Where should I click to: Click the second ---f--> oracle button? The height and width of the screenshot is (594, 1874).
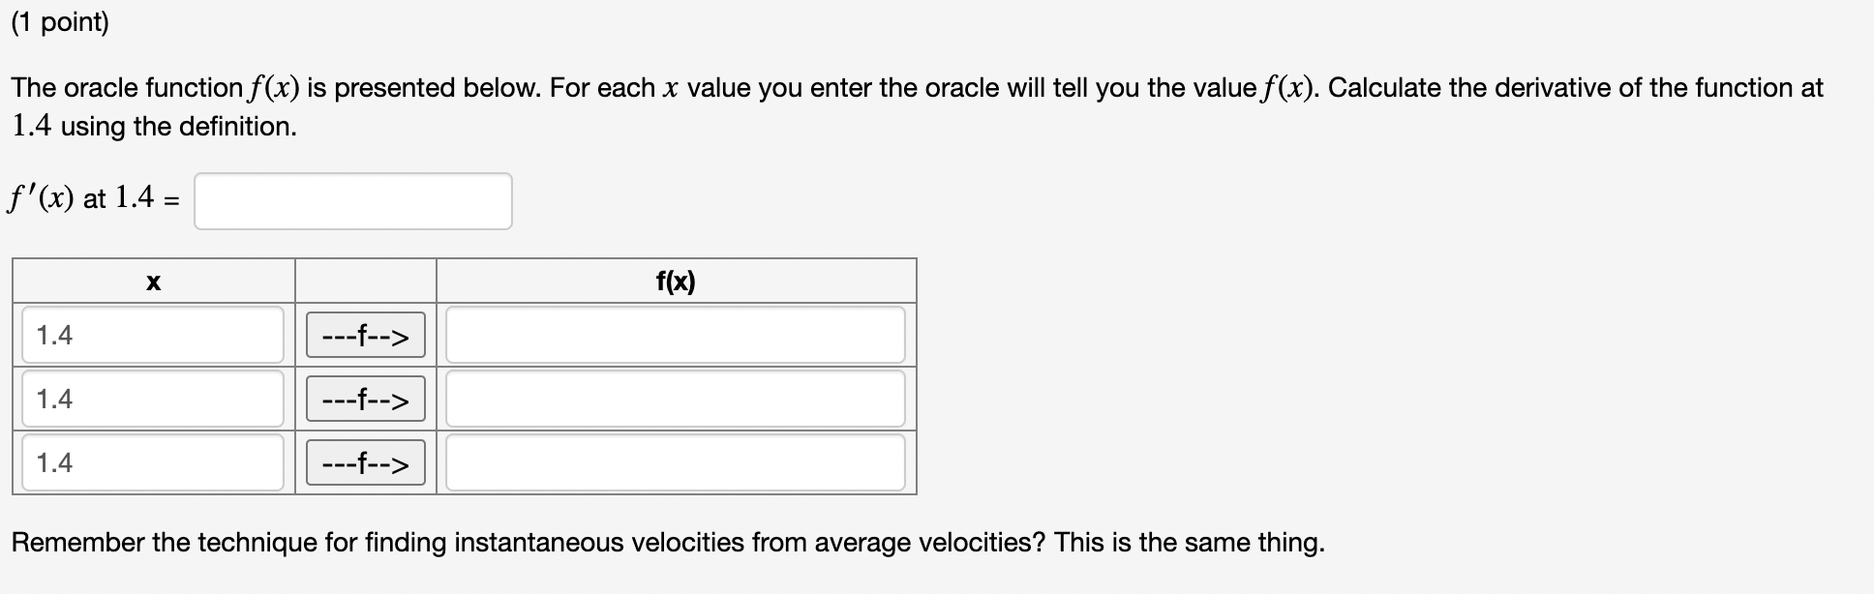(x=364, y=400)
